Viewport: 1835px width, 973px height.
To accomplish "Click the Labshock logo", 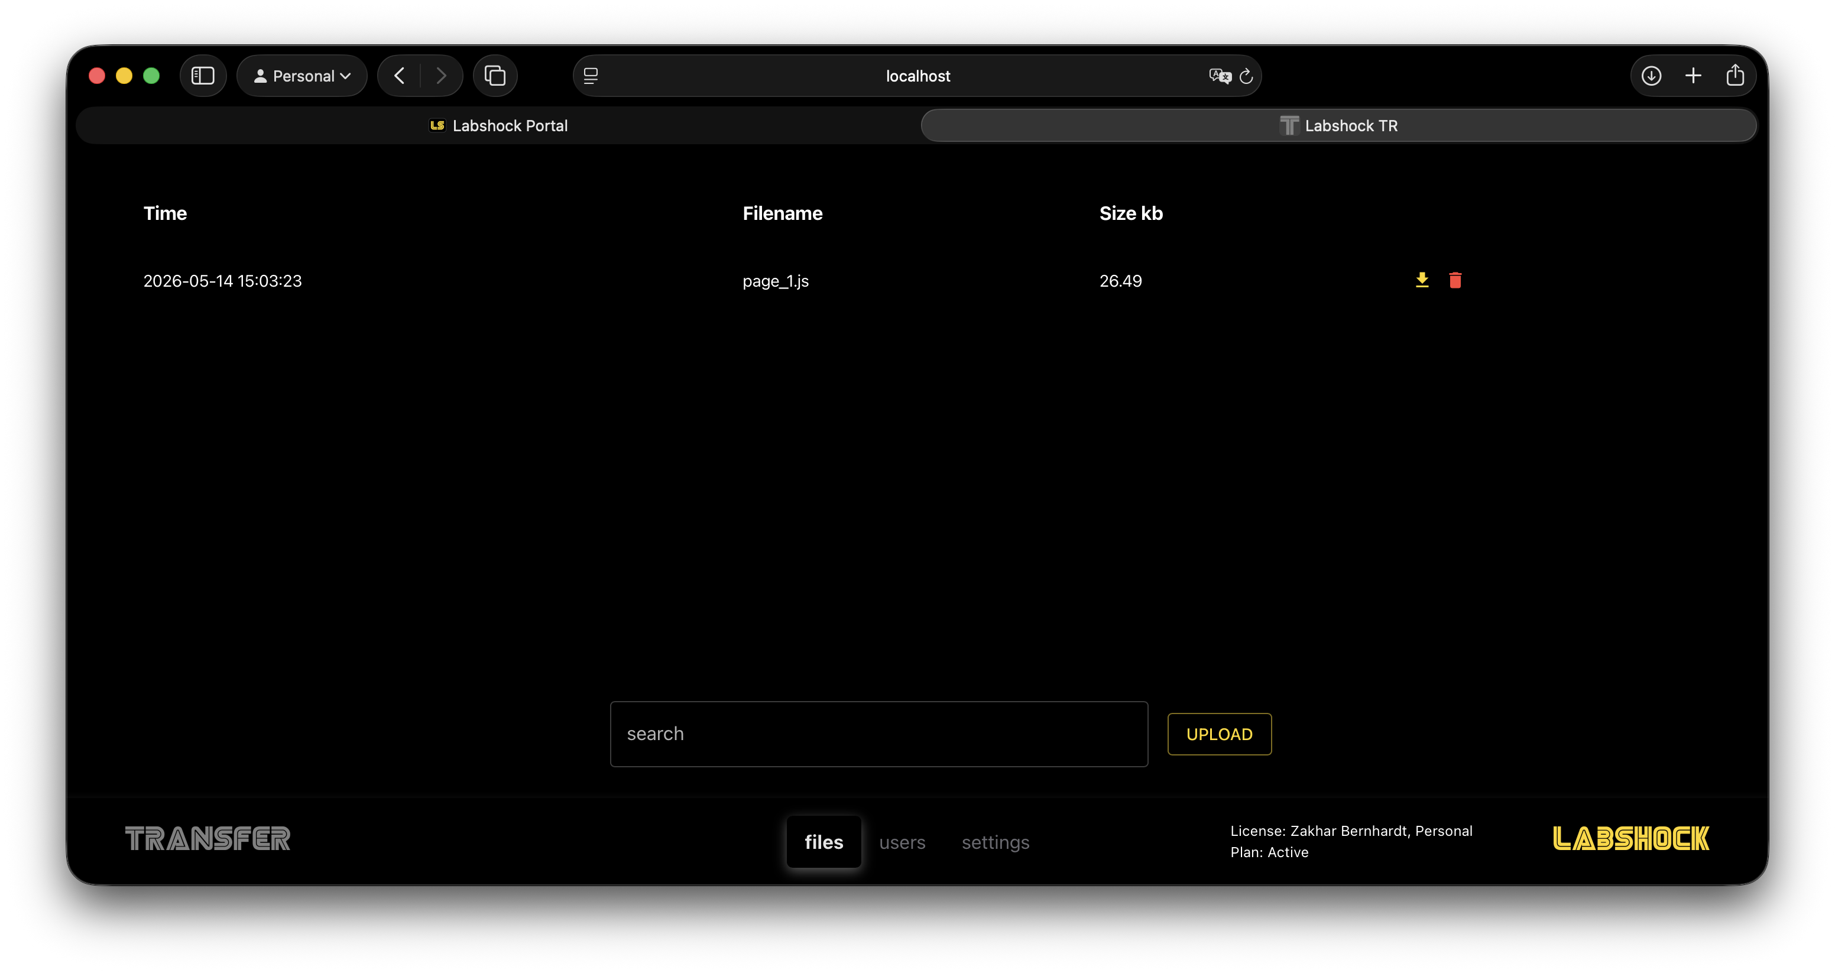I will coord(1630,838).
